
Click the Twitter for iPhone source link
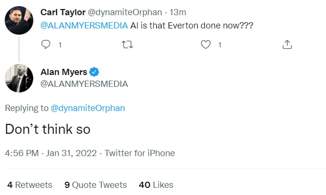[x=140, y=153]
